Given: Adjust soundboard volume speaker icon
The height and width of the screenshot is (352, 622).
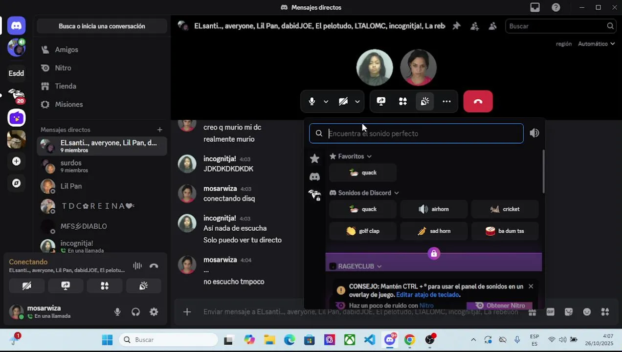Looking at the screenshot, I should pos(534,133).
